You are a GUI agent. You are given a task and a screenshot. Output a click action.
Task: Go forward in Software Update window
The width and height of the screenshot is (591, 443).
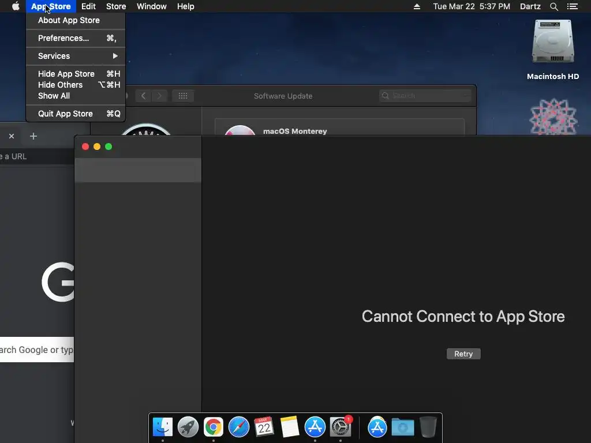[159, 96]
